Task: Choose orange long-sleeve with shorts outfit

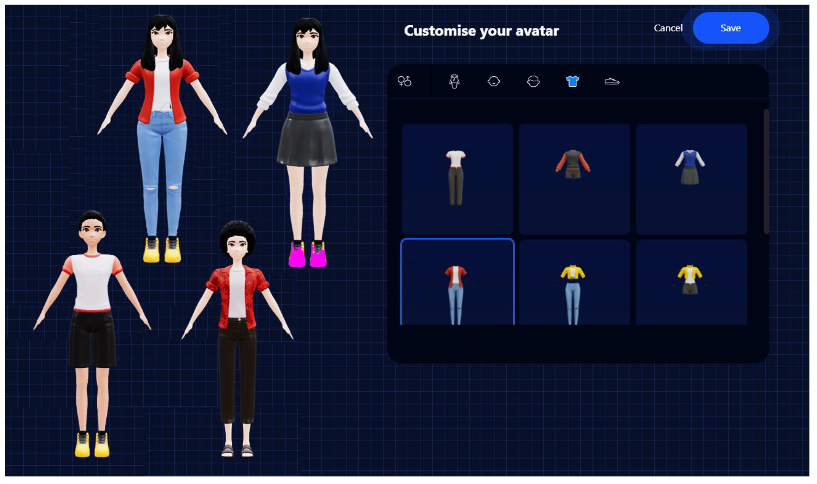Action: click(575, 179)
